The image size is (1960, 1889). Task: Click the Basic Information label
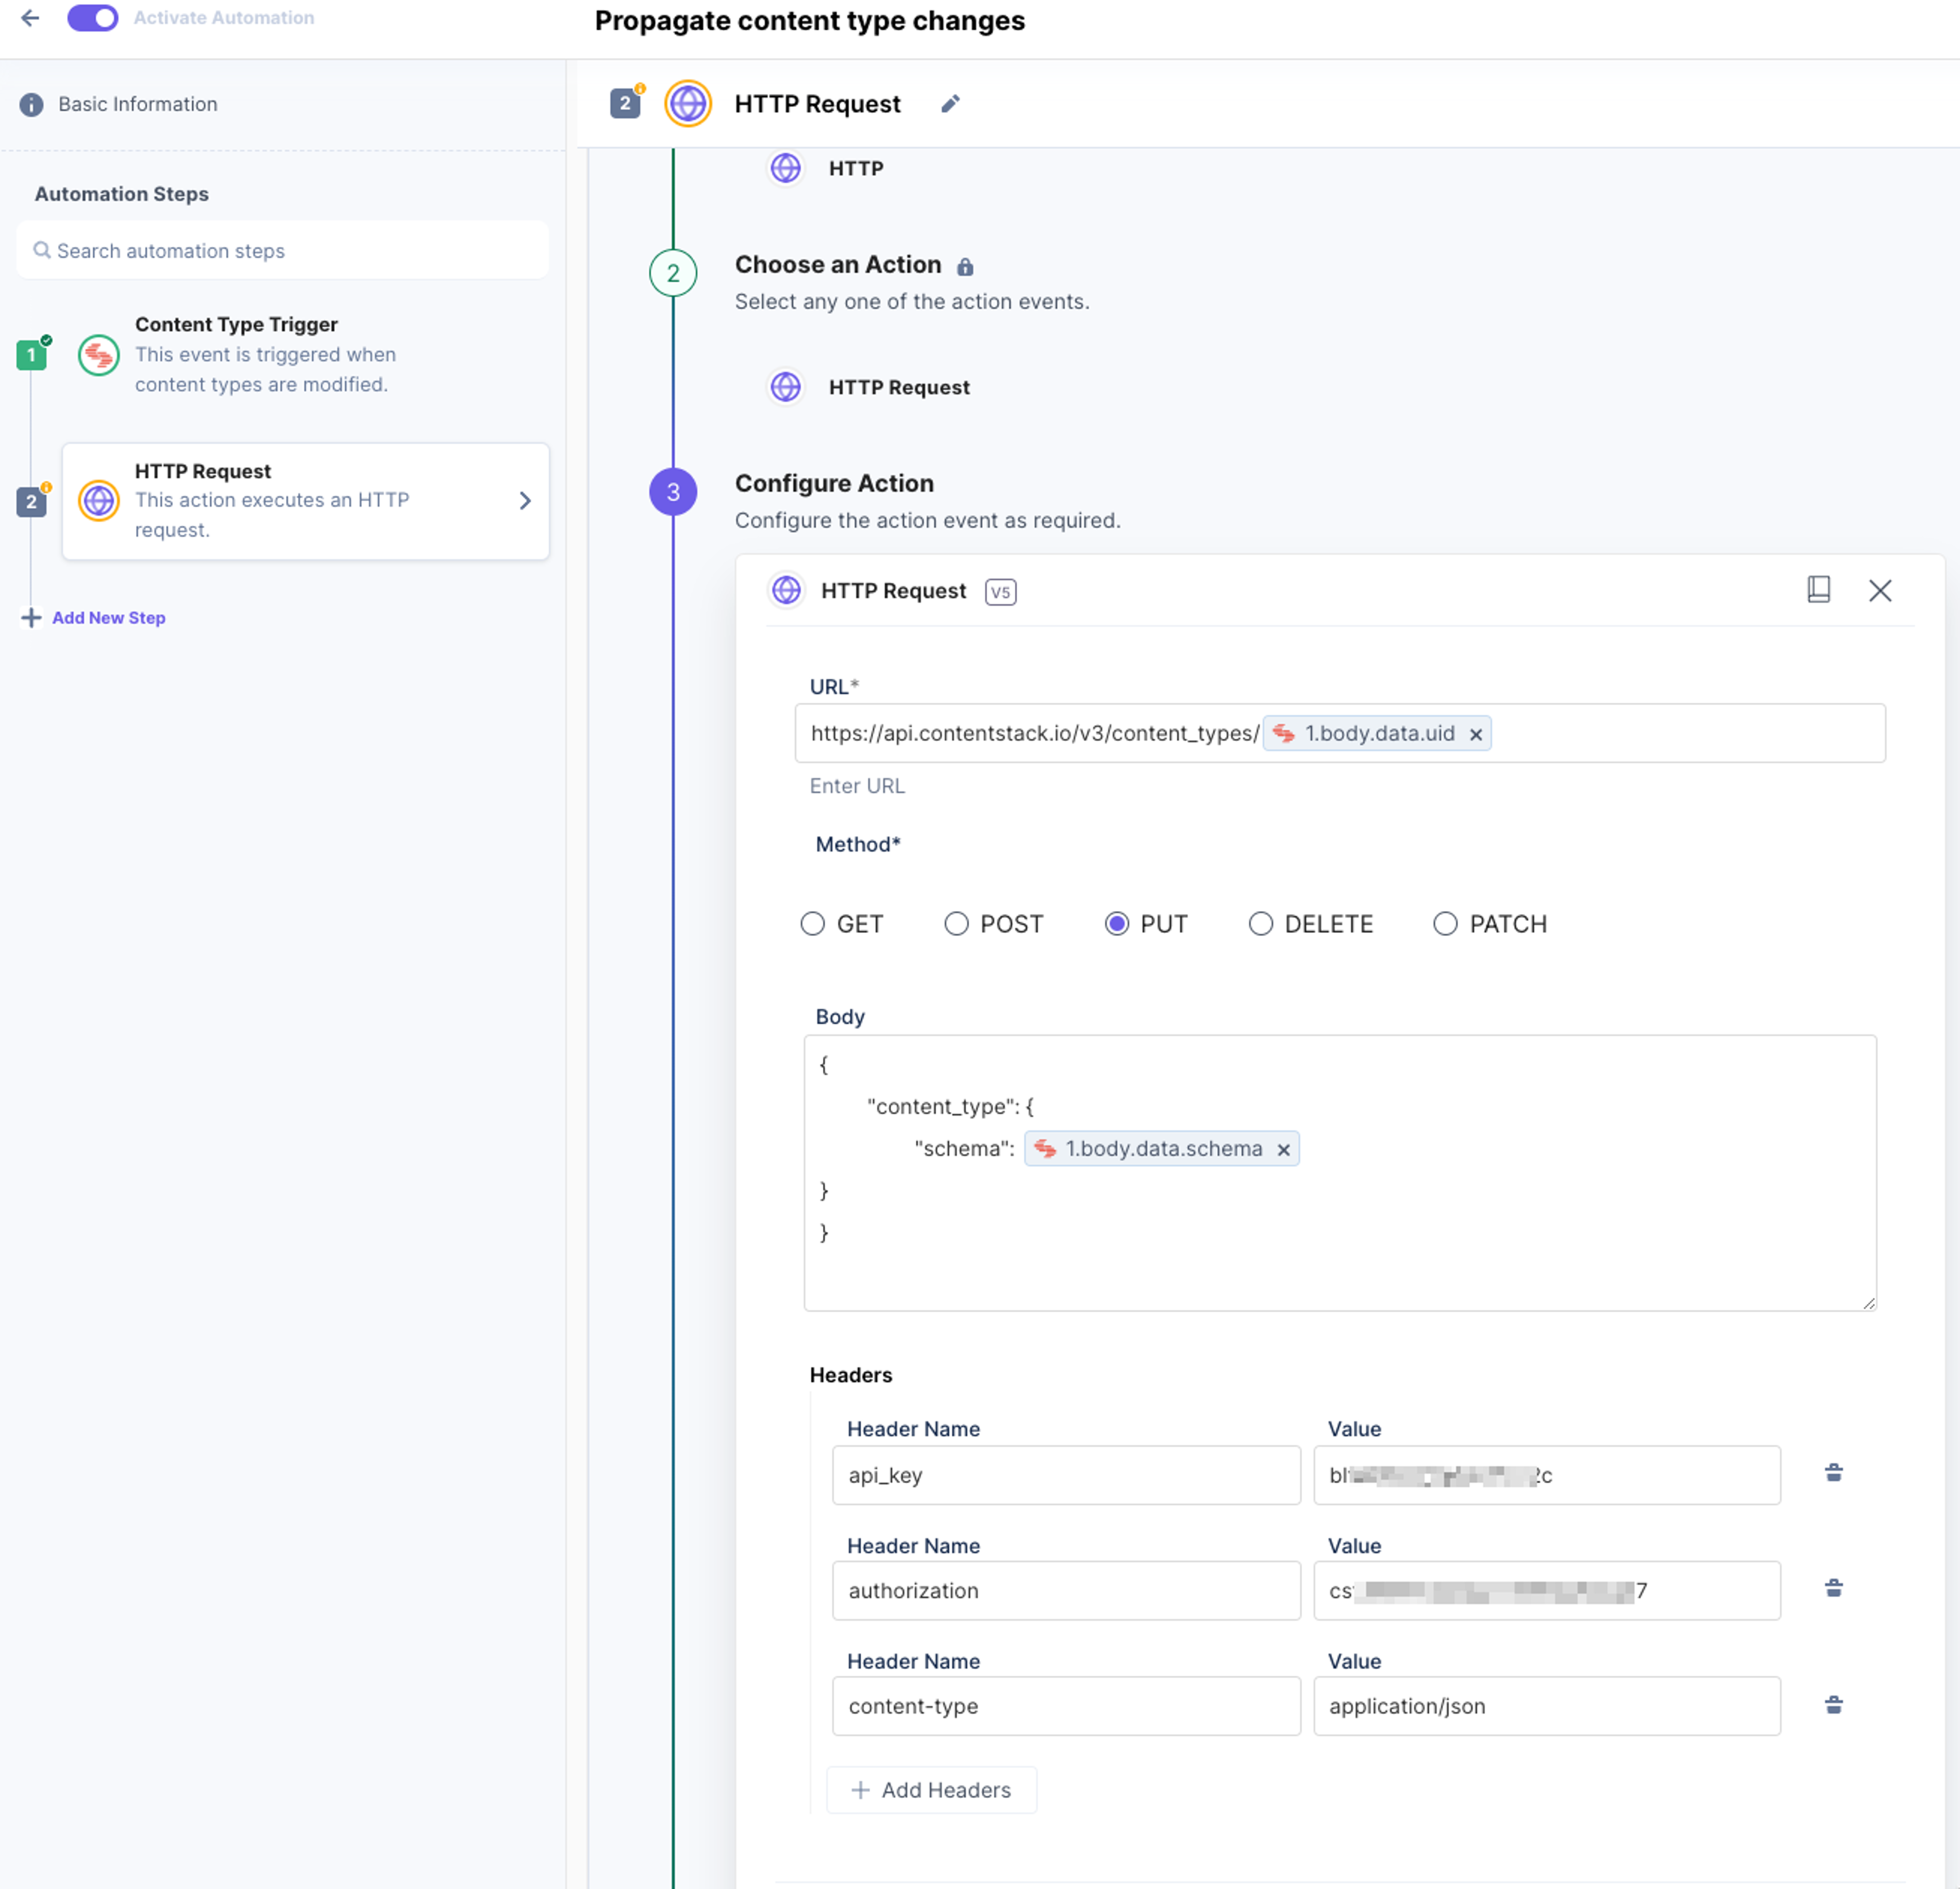[137, 104]
